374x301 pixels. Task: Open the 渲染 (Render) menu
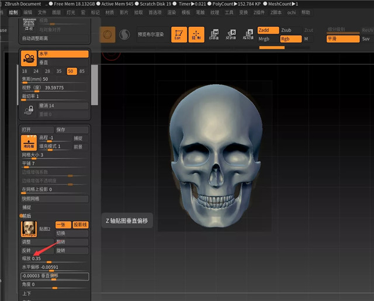[172, 12]
